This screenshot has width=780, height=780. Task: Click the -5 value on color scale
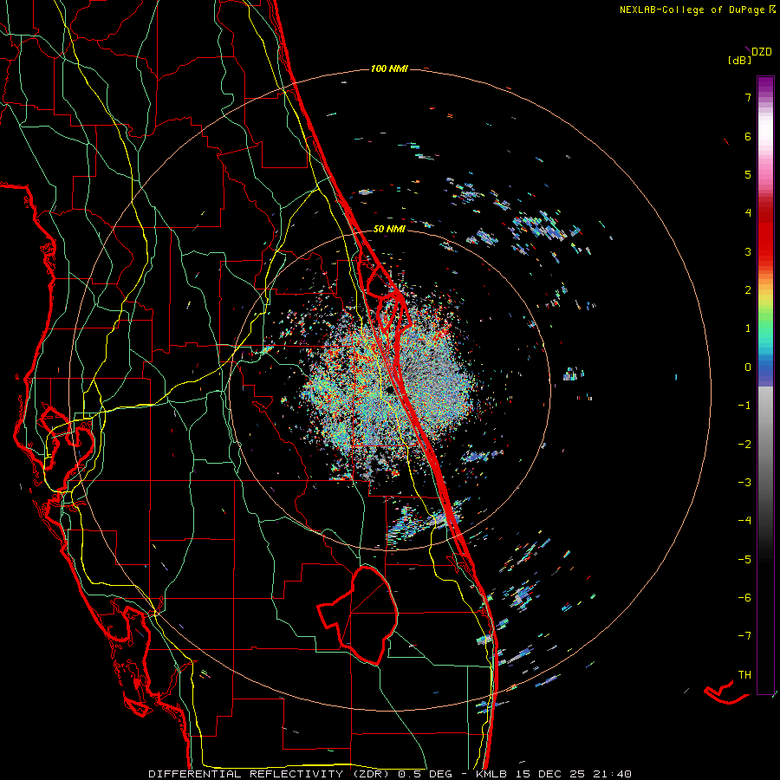tap(744, 560)
